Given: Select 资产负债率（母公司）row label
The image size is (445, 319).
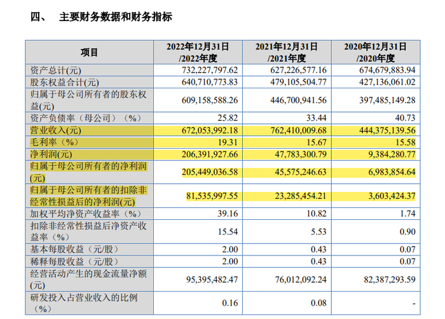Looking at the screenshot, I should (x=85, y=118).
